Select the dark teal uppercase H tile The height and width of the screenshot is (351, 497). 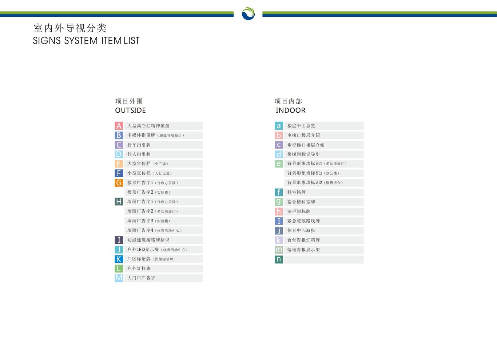coord(119,201)
